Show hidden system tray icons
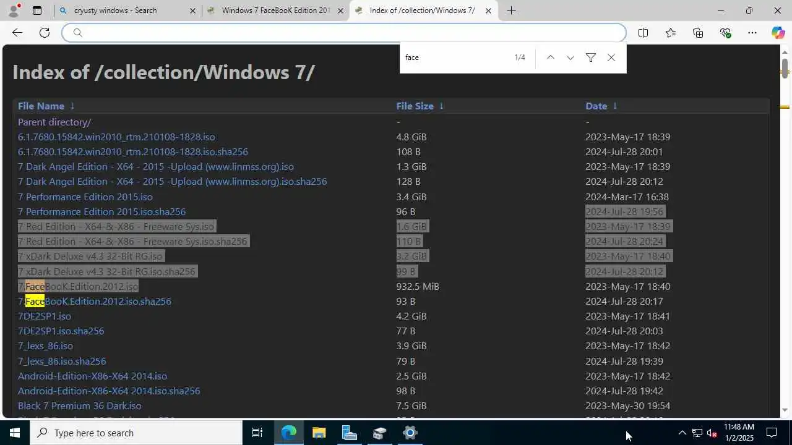The image size is (792, 445). (x=682, y=433)
